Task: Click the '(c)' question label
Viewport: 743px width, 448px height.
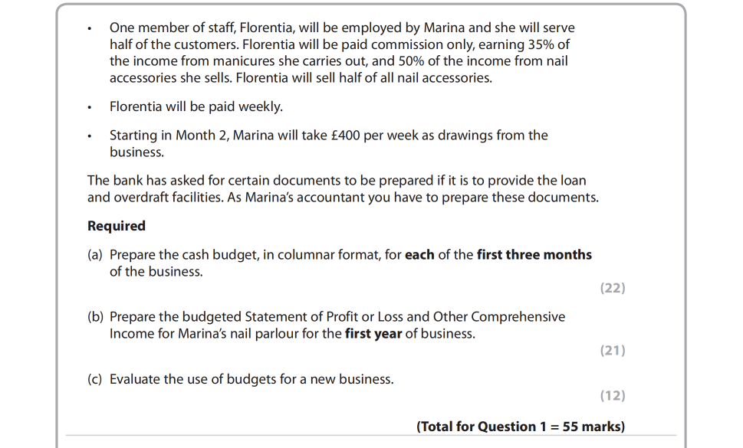Action: pyautogui.click(x=95, y=379)
